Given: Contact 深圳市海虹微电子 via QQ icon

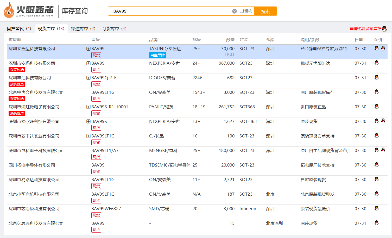Looking at the screenshot, I should click(376, 106).
